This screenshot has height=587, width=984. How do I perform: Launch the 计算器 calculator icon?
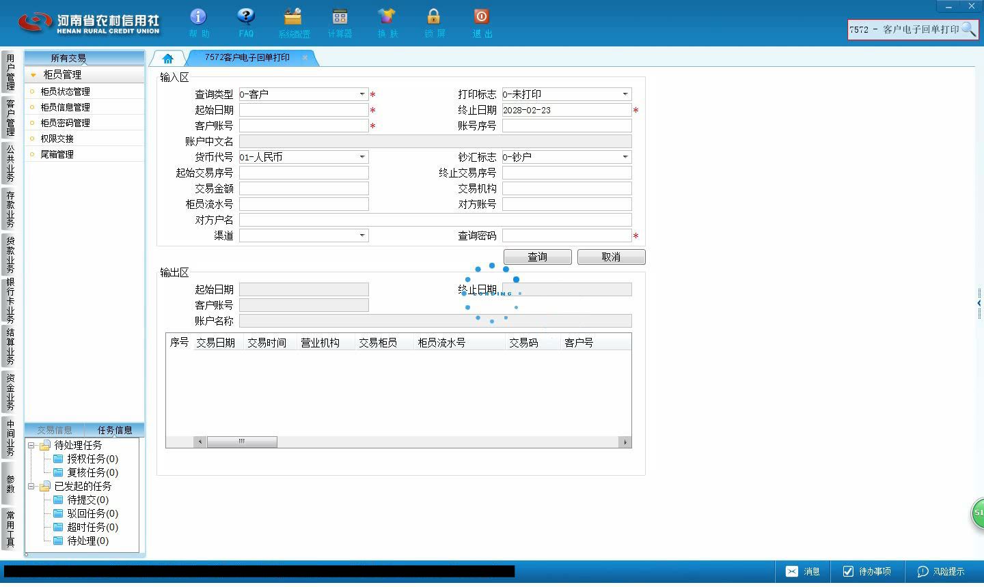click(340, 23)
